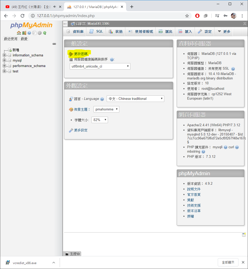
Task: Click the 技術支援 link
Action: click(194, 205)
